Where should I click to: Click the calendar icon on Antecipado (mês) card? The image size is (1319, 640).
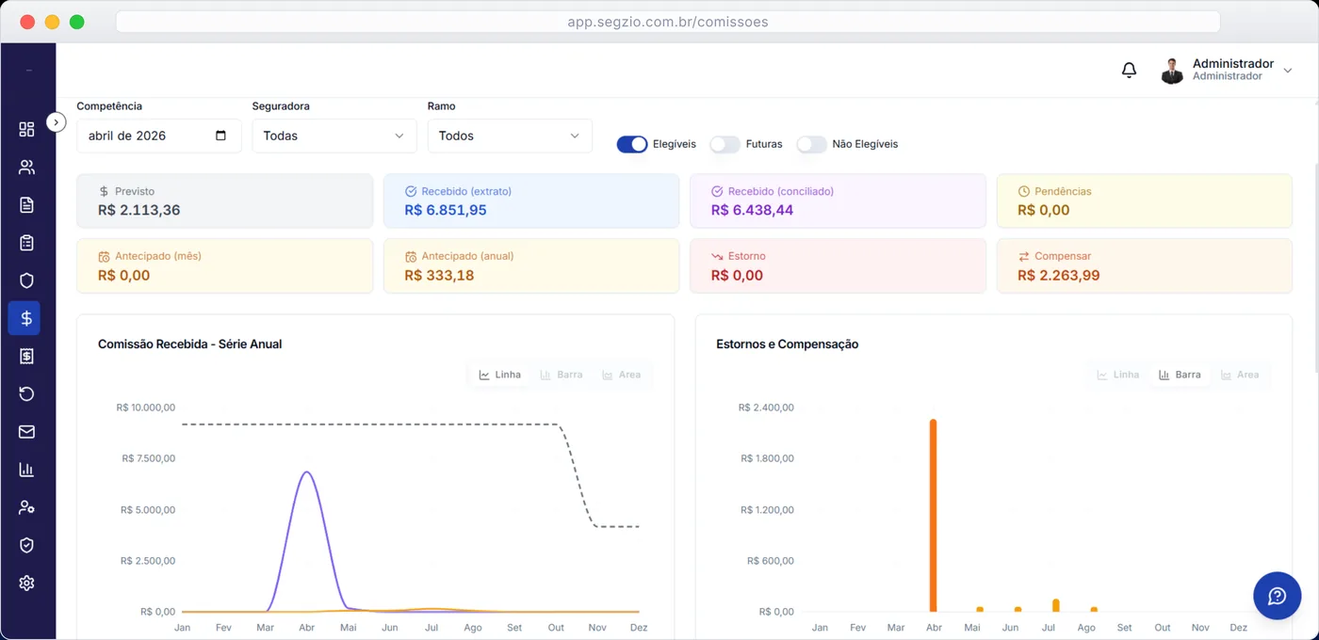pyautogui.click(x=104, y=256)
